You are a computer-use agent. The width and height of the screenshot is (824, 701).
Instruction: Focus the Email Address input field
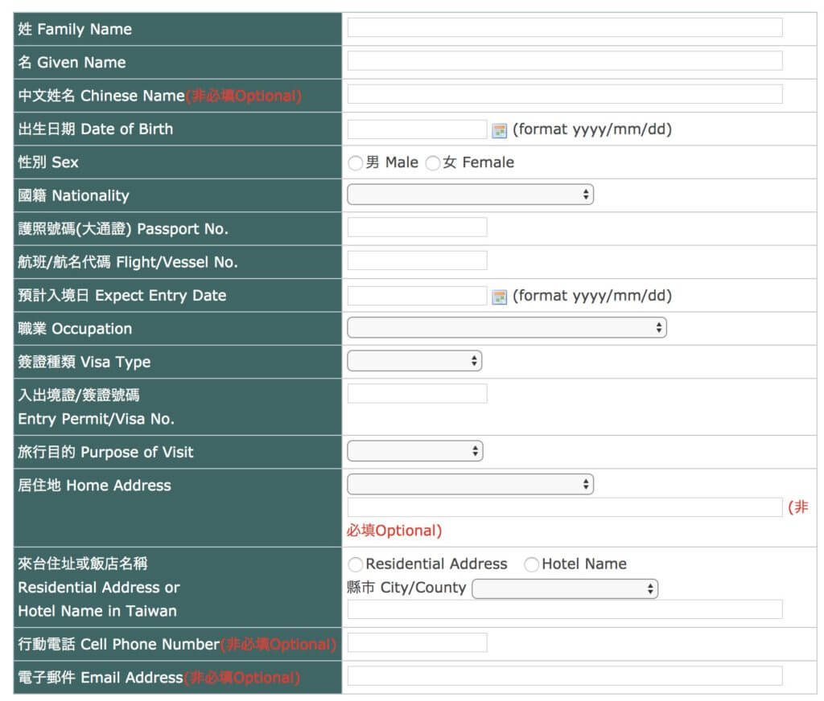pyautogui.click(x=564, y=676)
